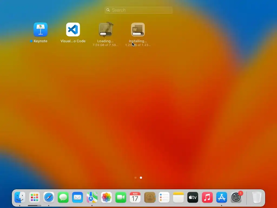Click the "Loading..." status text
Screen dimensions: 277x208
pyautogui.click(x=105, y=41)
